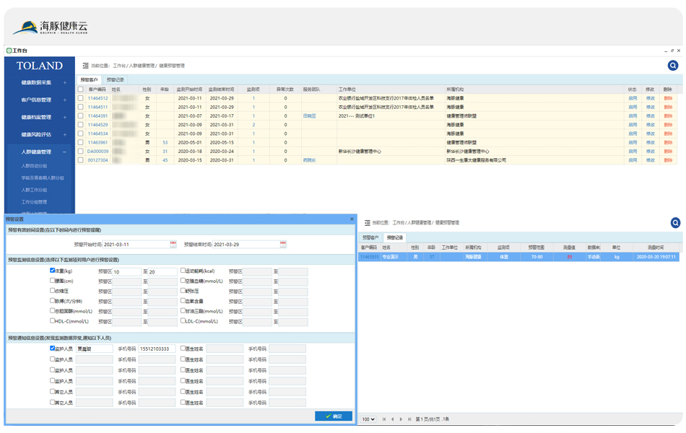Click the 海豚健康云 dolphin logo
Viewport: 686px width, 433px height.
pos(50,27)
